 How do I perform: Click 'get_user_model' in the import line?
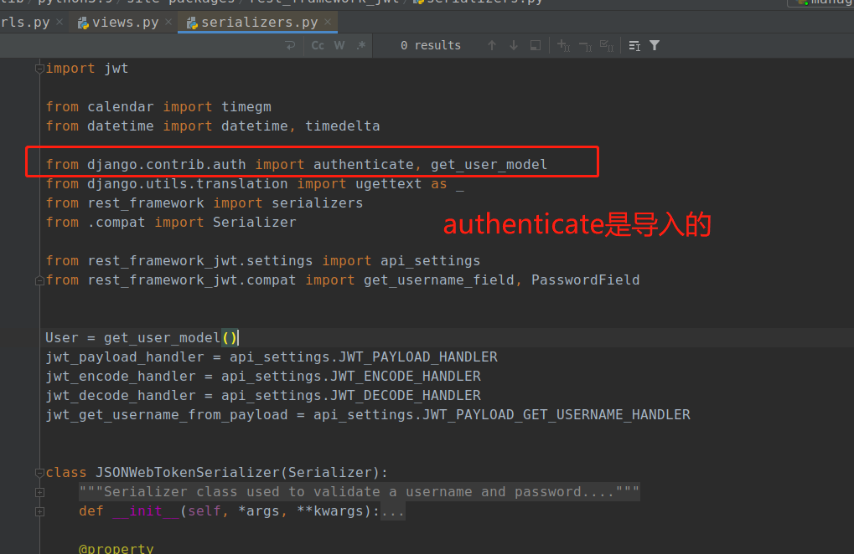click(489, 165)
